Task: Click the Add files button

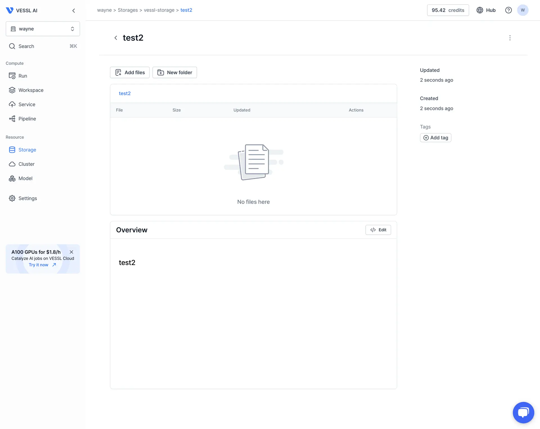Action: (x=130, y=73)
